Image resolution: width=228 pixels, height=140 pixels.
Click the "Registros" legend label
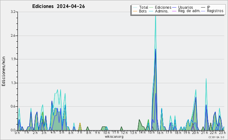coord(215,11)
